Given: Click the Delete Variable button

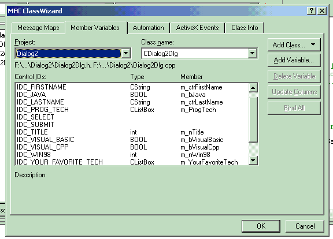Looking at the screenshot, I should click(x=294, y=76).
